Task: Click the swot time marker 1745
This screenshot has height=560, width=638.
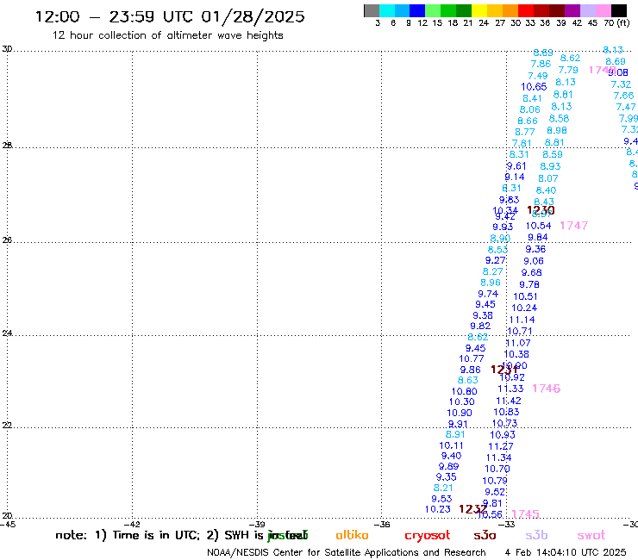Action: coord(525,514)
